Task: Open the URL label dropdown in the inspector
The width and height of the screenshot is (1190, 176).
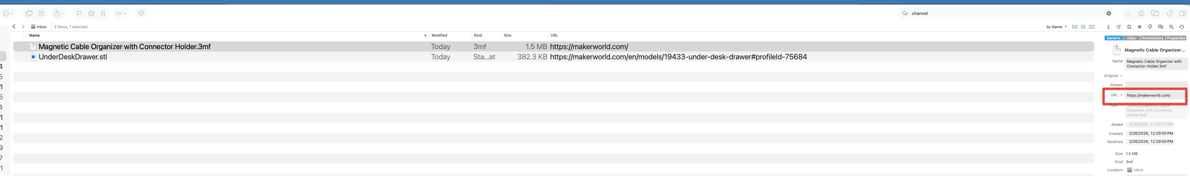Action: (x=1116, y=95)
